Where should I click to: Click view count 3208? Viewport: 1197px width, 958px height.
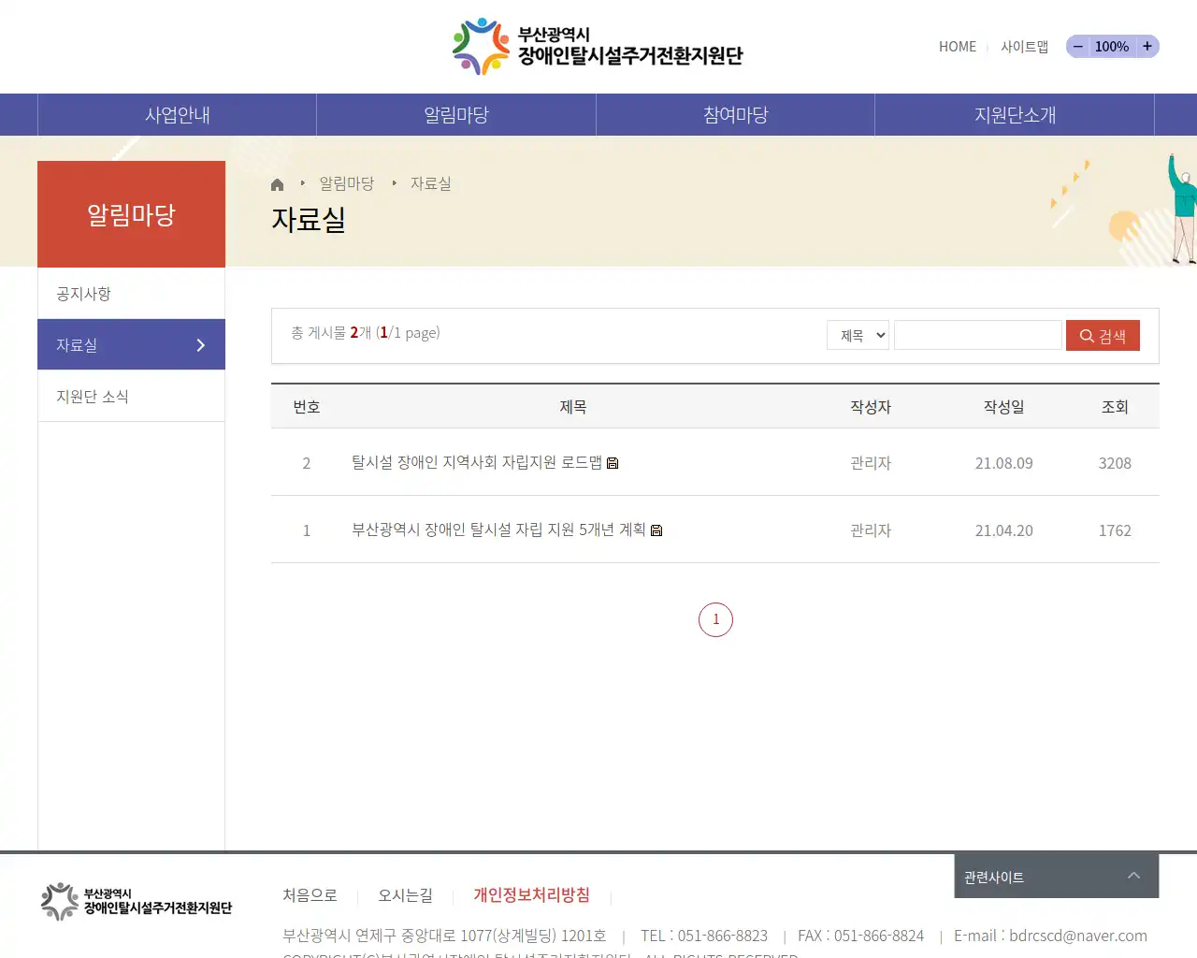click(x=1115, y=463)
